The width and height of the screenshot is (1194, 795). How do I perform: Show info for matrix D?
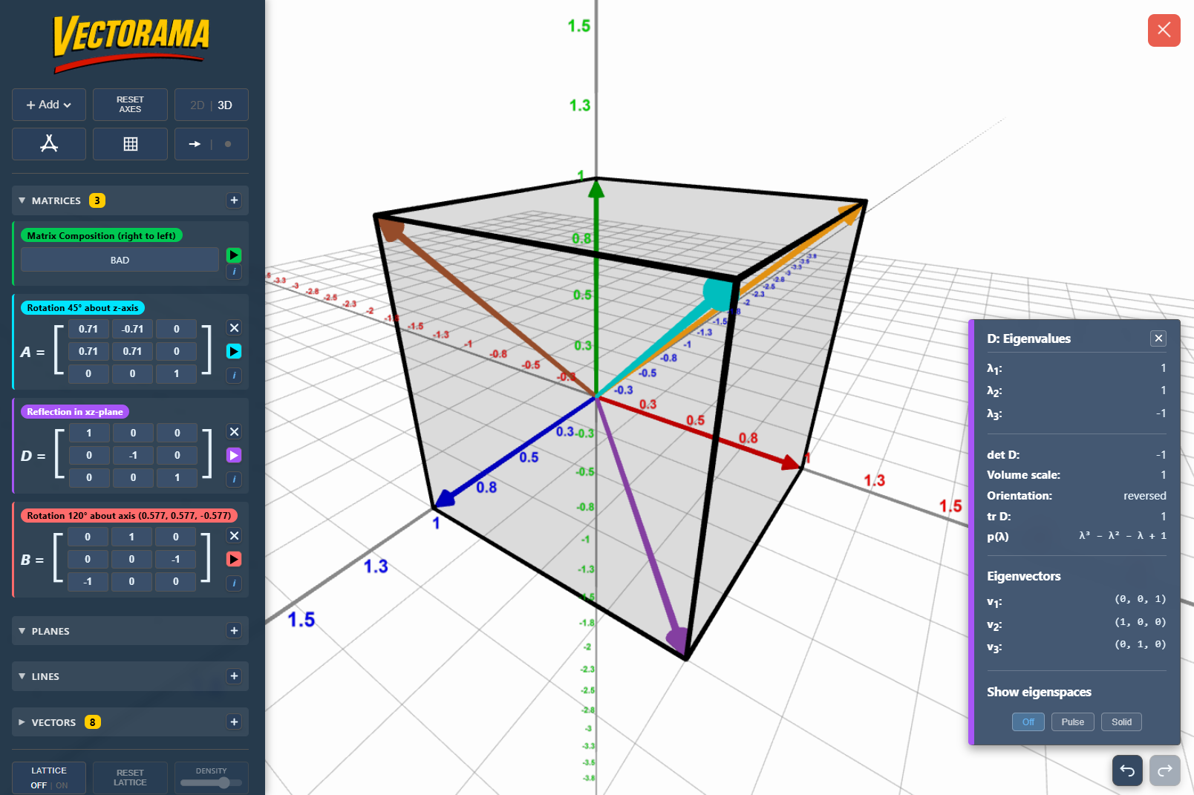pos(234,480)
